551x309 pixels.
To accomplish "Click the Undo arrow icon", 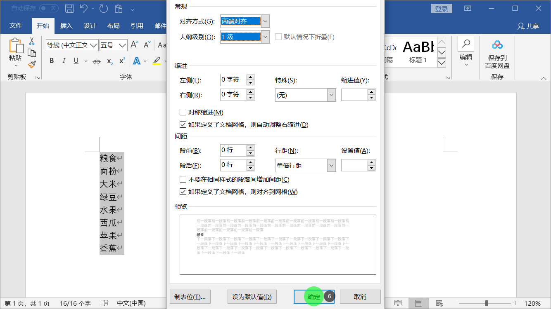I will click(x=84, y=8).
